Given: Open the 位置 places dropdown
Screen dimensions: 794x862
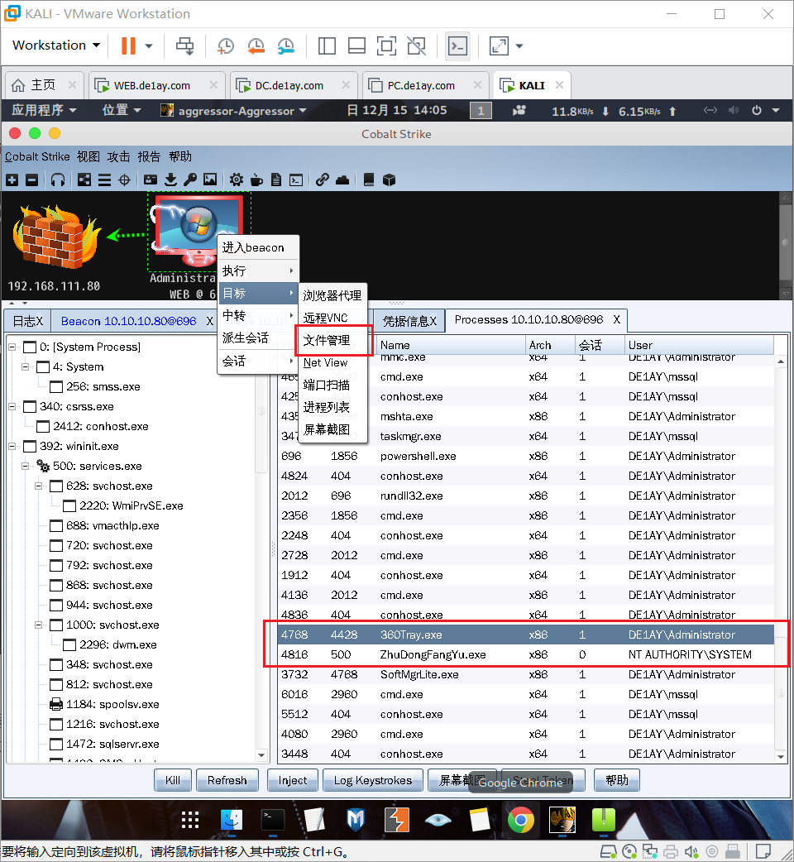Looking at the screenshot, I should (x=122, y=110).
